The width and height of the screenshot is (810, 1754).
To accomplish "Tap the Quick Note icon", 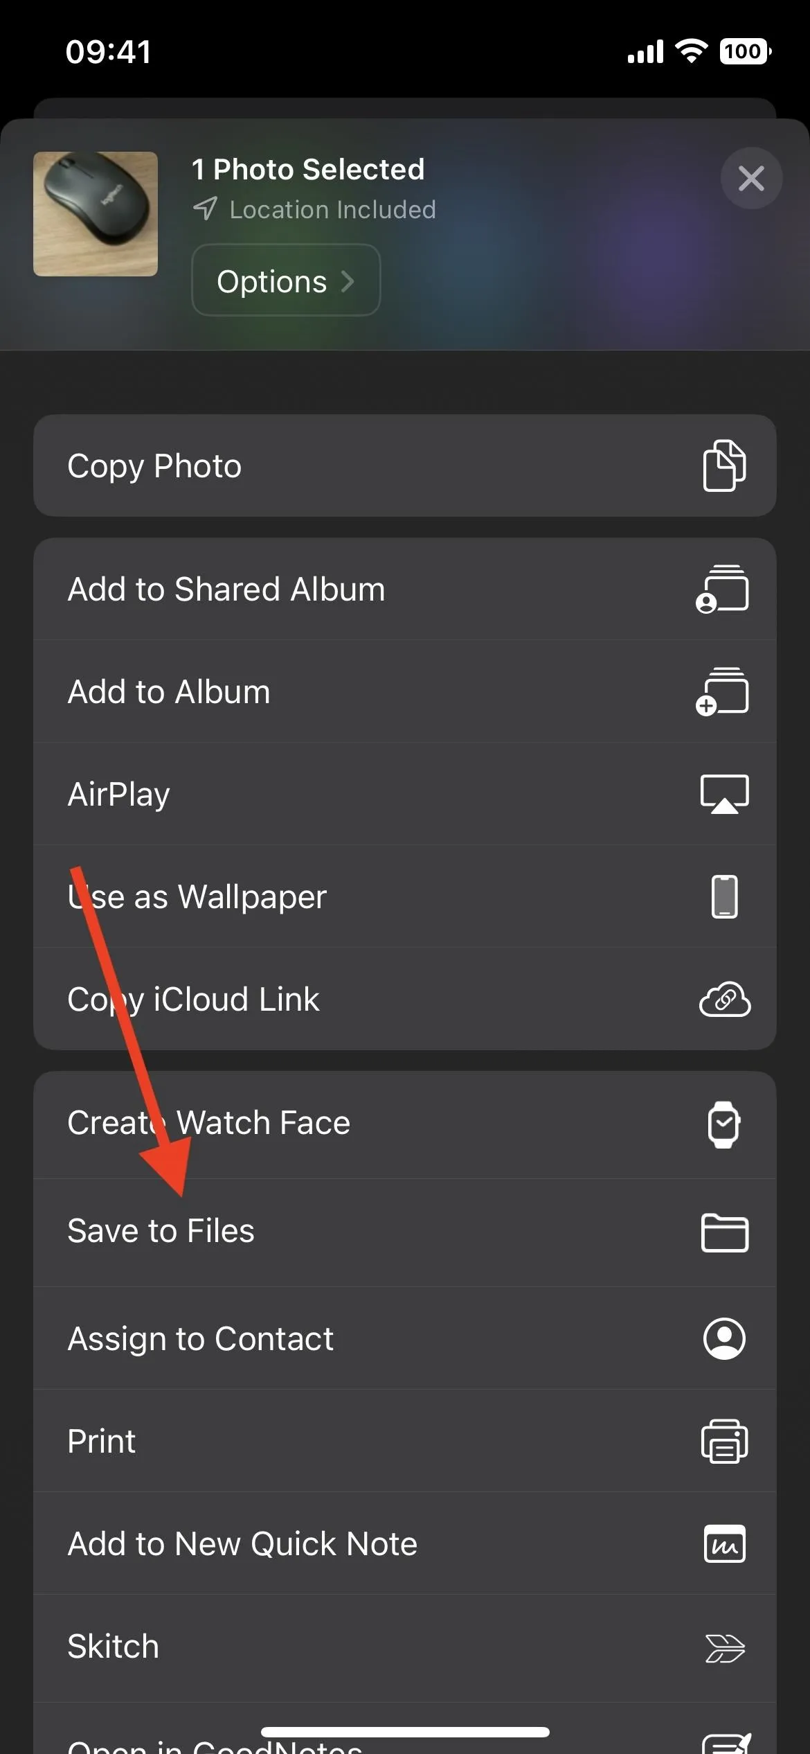I will 724,1543.
